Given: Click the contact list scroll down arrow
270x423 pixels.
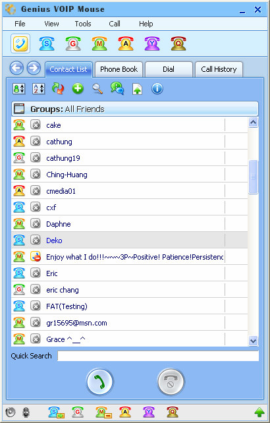Looking at the screenshot, I should coord(253,341).
